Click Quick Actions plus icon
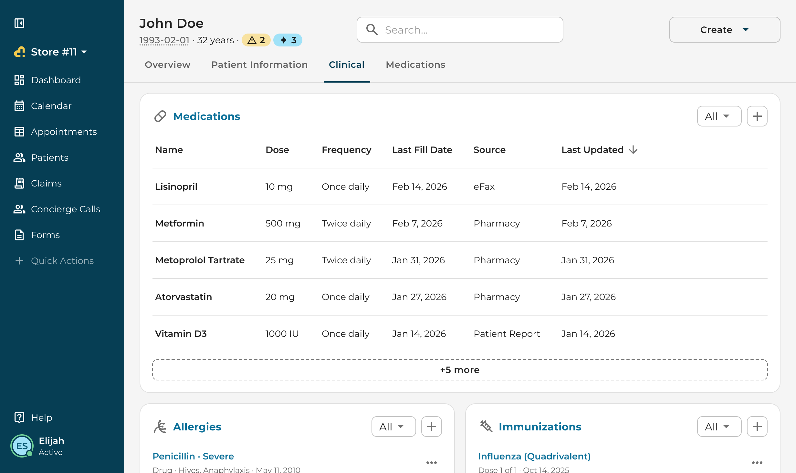The image size is (796, 473). [x=19, y=261]
